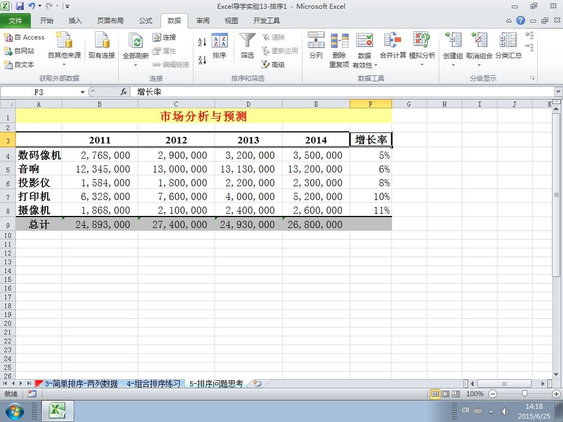Switch to Normal view in status bar

coord(435,394)
